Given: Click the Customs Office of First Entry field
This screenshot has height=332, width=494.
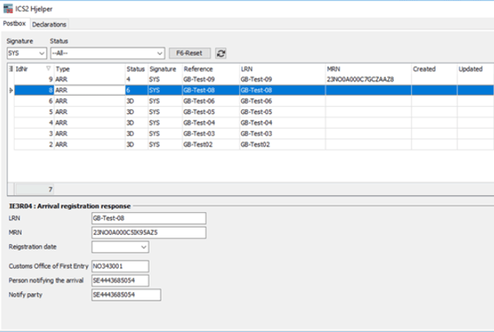Looking at the screenshot, I should 119,266.
